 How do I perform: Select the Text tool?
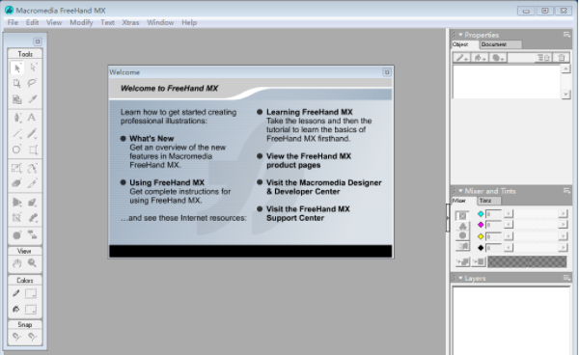click(x=32, y=118)
